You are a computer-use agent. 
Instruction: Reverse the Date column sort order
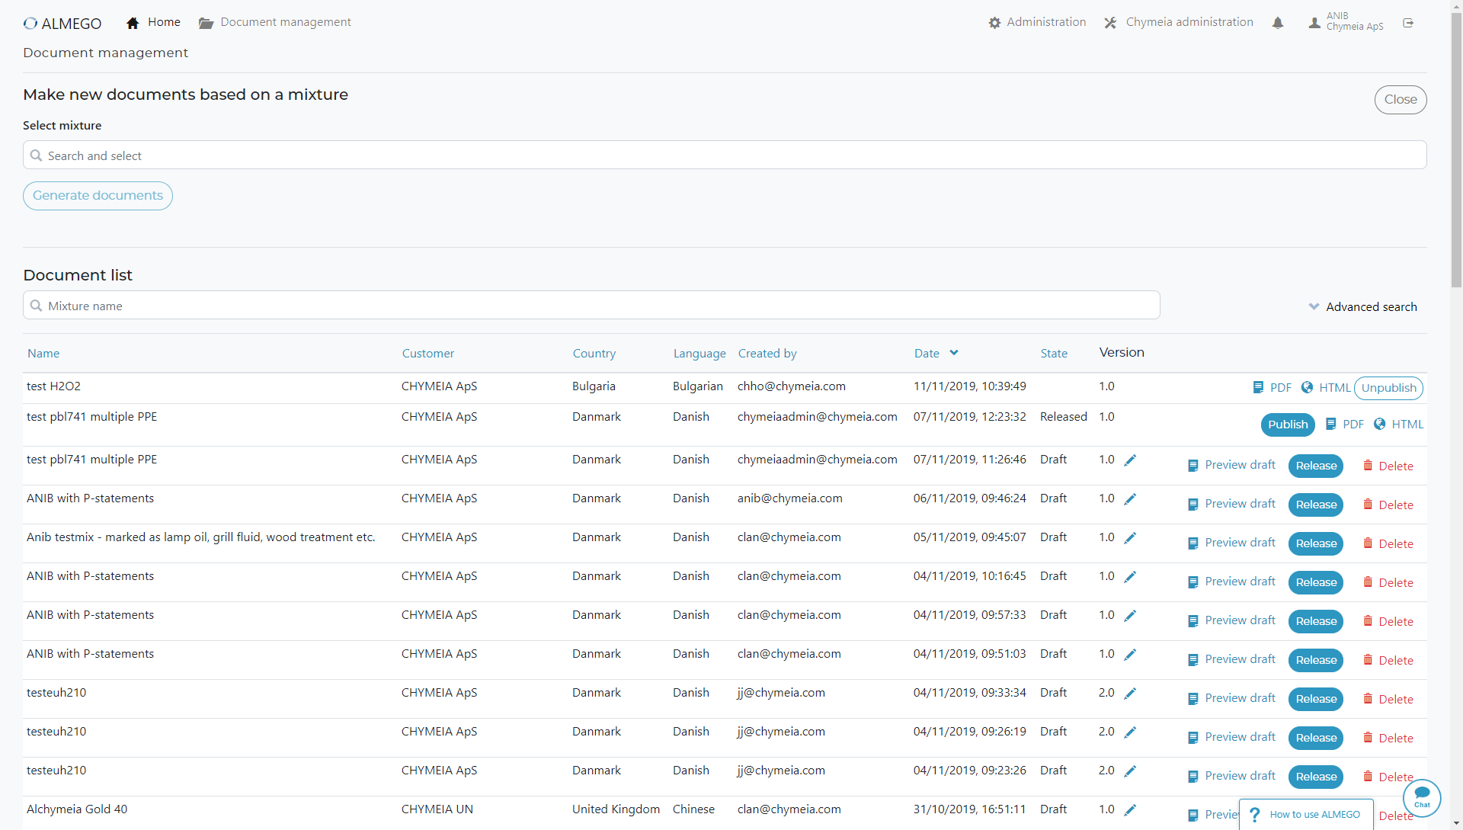point(954,353)
